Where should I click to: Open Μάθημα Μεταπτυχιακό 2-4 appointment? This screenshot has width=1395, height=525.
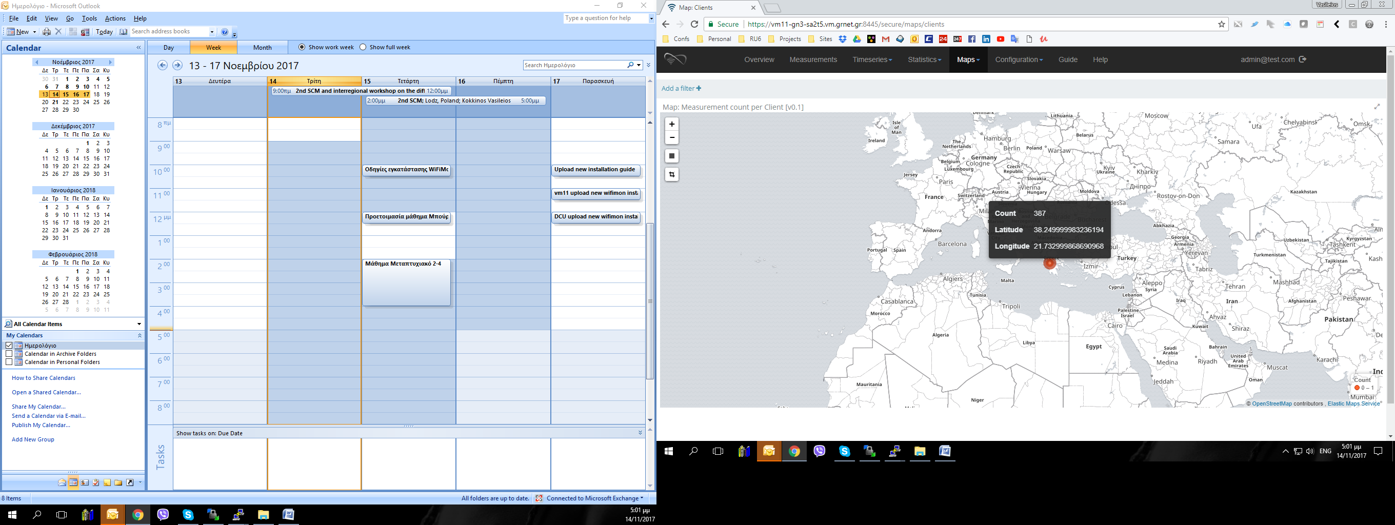[406, 282]
